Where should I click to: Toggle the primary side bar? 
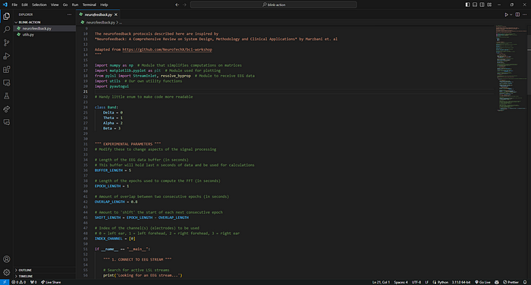pos(467,5)
